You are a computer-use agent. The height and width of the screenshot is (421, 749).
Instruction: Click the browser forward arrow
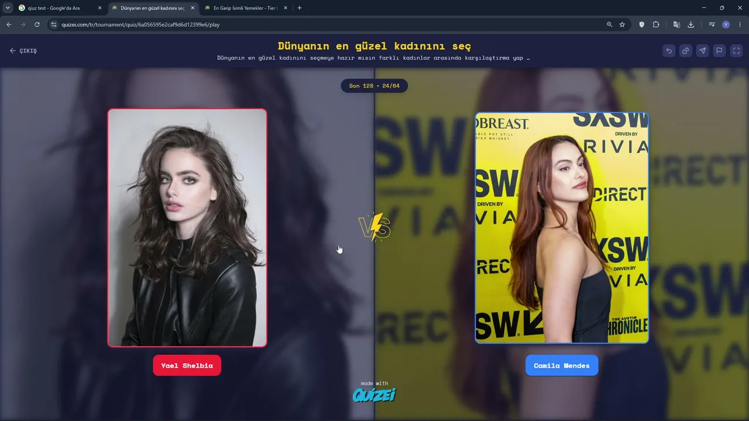point(23,25)
